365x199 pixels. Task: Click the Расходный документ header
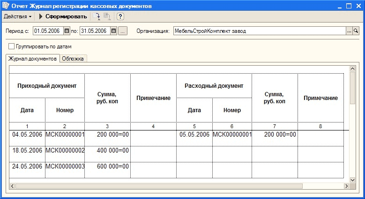pos(214,85)
